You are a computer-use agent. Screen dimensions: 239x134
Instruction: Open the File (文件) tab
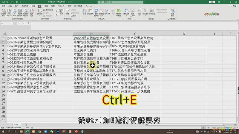[x=3, y=6]
